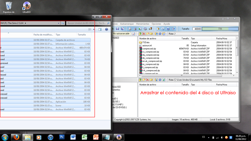Select the Explorer Aplicación row of 180 KB

[45, 102]
